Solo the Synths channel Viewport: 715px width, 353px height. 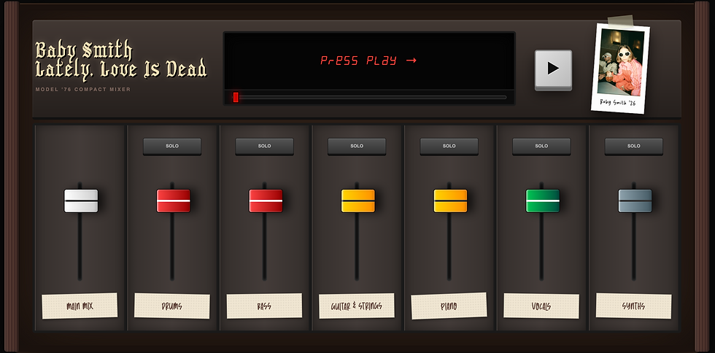pyautogui.click(x=634, y=147)
